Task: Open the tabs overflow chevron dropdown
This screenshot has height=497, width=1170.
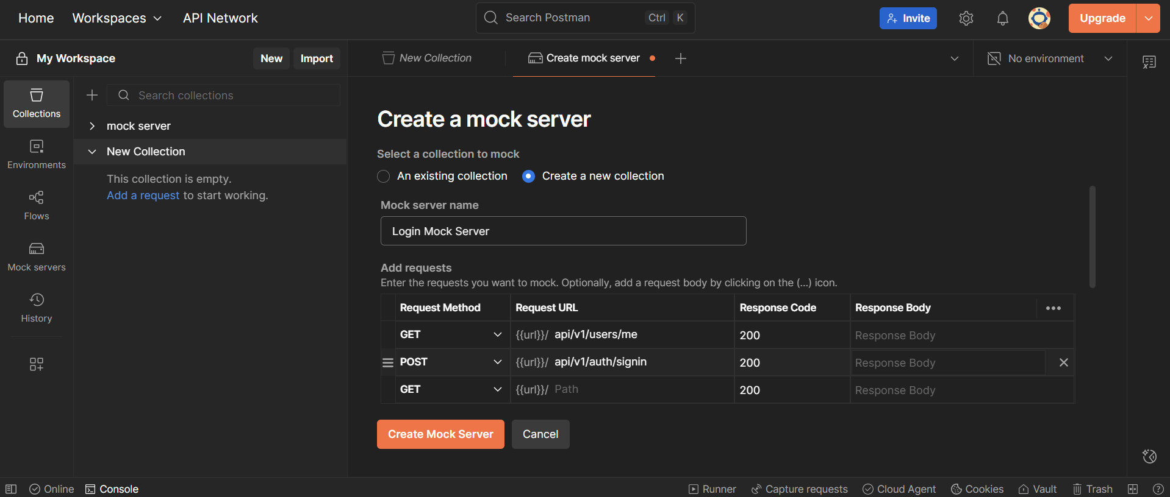Action: pos(955,58)
